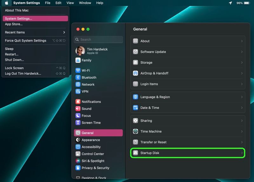Click the Accessibility icon in sidebar

(78, 147)
